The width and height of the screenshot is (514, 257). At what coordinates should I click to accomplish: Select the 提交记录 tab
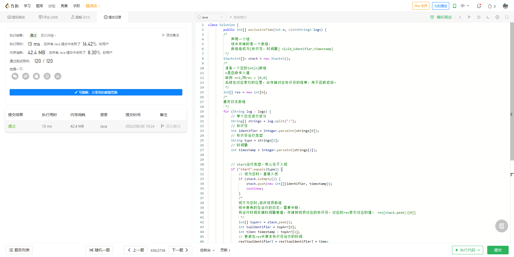point(112,17)
